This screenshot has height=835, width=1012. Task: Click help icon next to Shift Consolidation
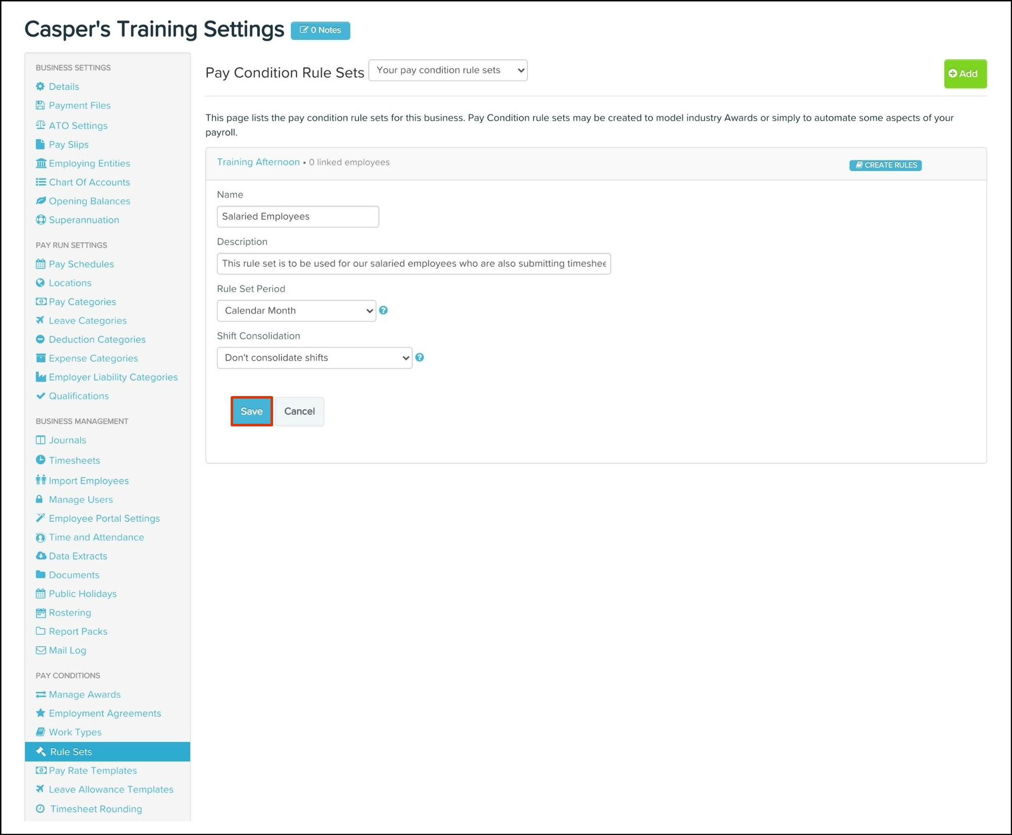click(419, 358)
